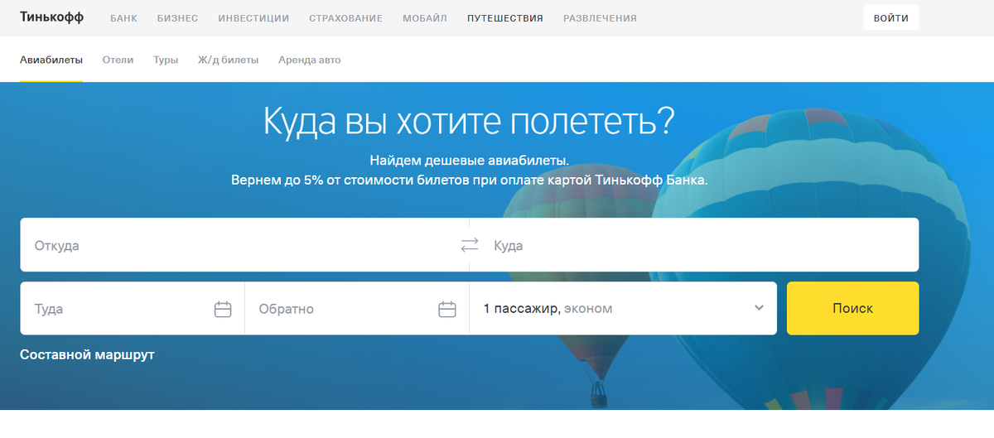Open calendar icon in Туда field
994x438 pixels.
tap(223, 309)
